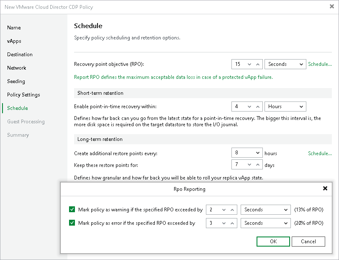Decrease error threshold value of 3
The image size is (339, 260).
point(224,223)
